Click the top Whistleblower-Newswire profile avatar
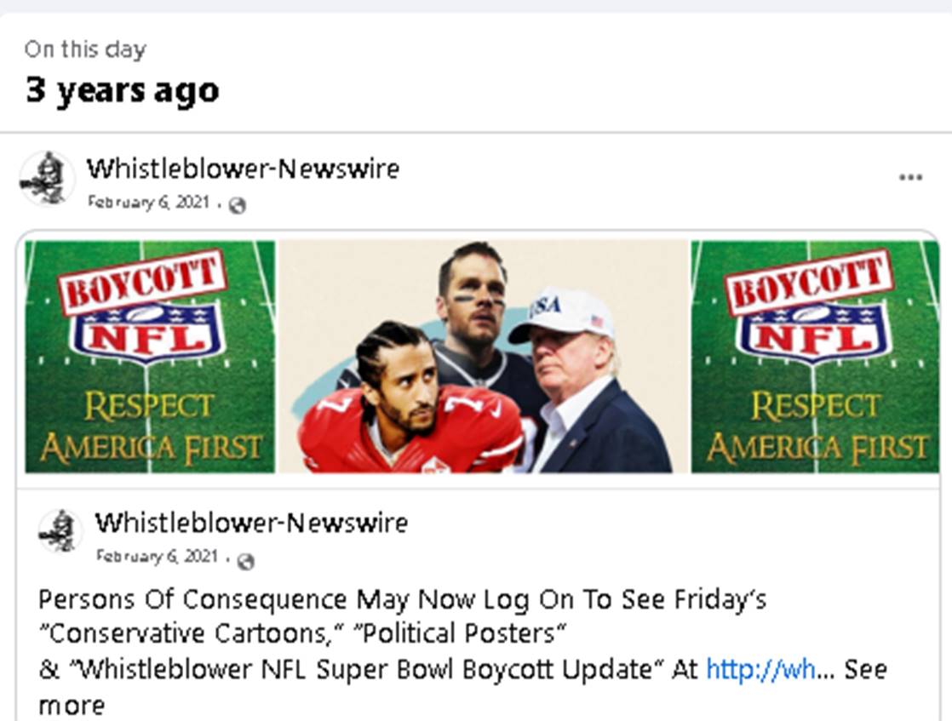952x721 pixels. (47, 179)
